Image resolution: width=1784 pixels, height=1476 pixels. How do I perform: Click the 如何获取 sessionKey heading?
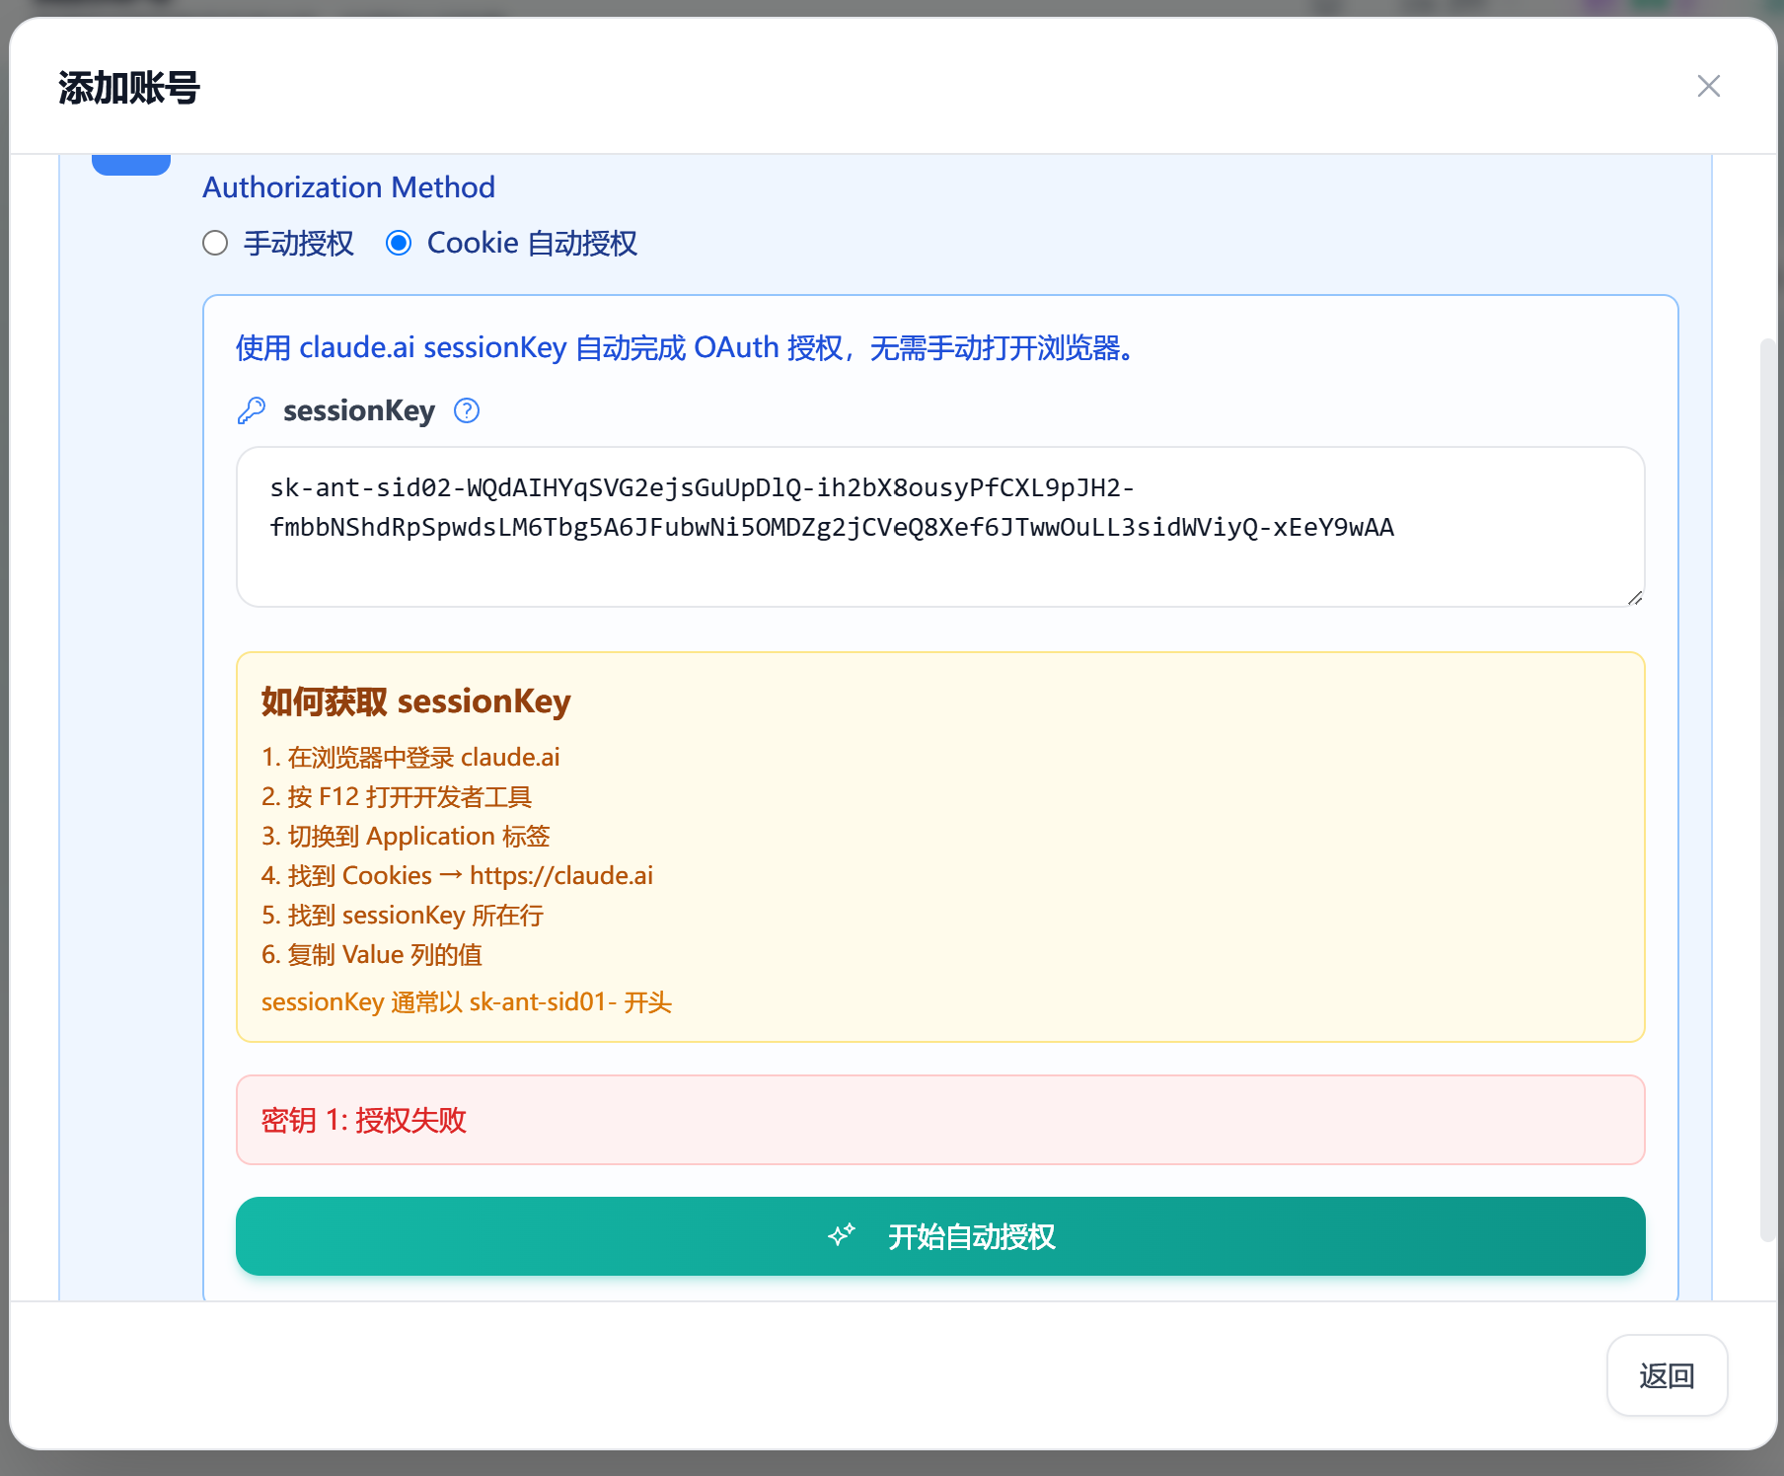(415, 701)
